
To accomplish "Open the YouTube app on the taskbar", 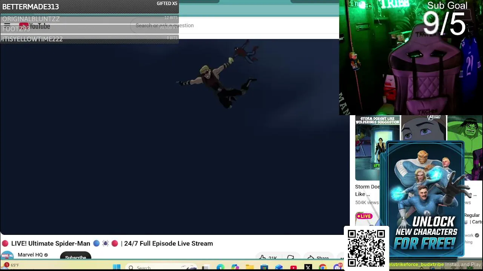I will coord(294,267).
